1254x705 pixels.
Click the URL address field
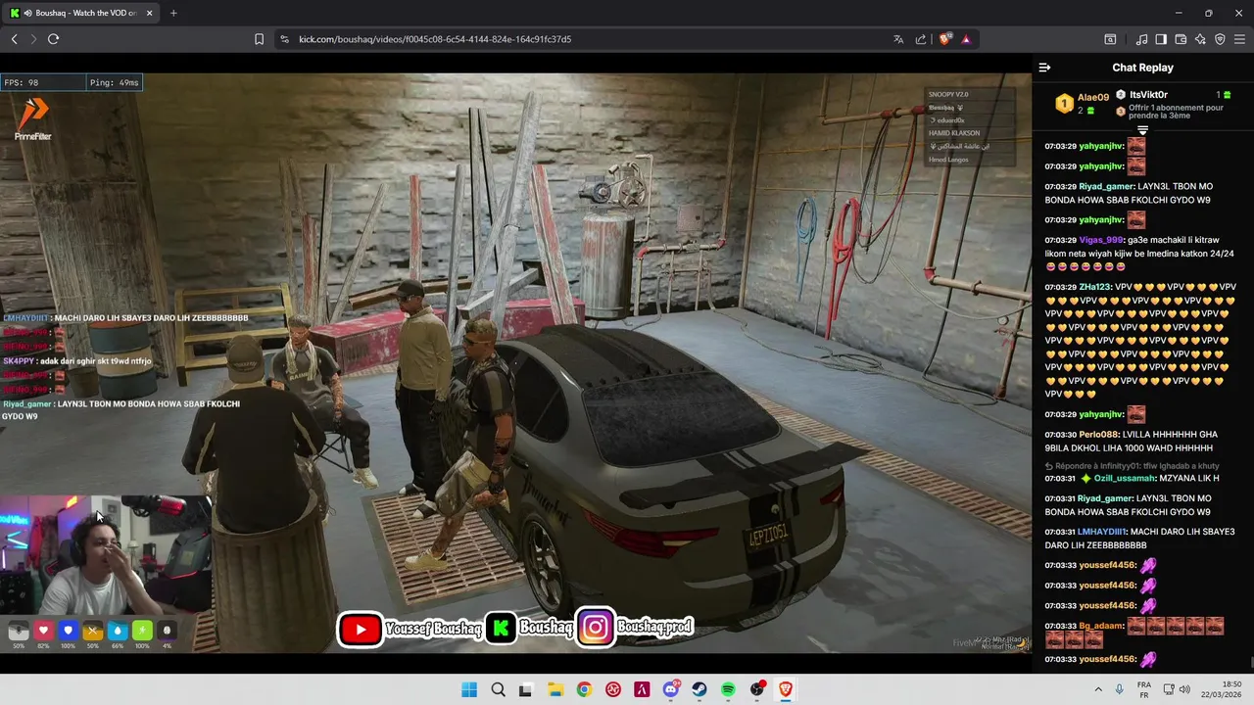[x=588, y=39]
